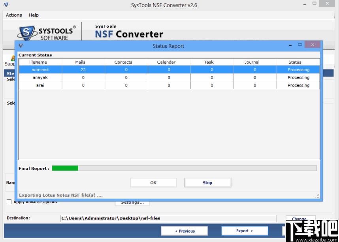Image resolution: width=339 pixels, height=242 pixels.
Task: Select the FileName column header
Action: click(x=40, y=62)
